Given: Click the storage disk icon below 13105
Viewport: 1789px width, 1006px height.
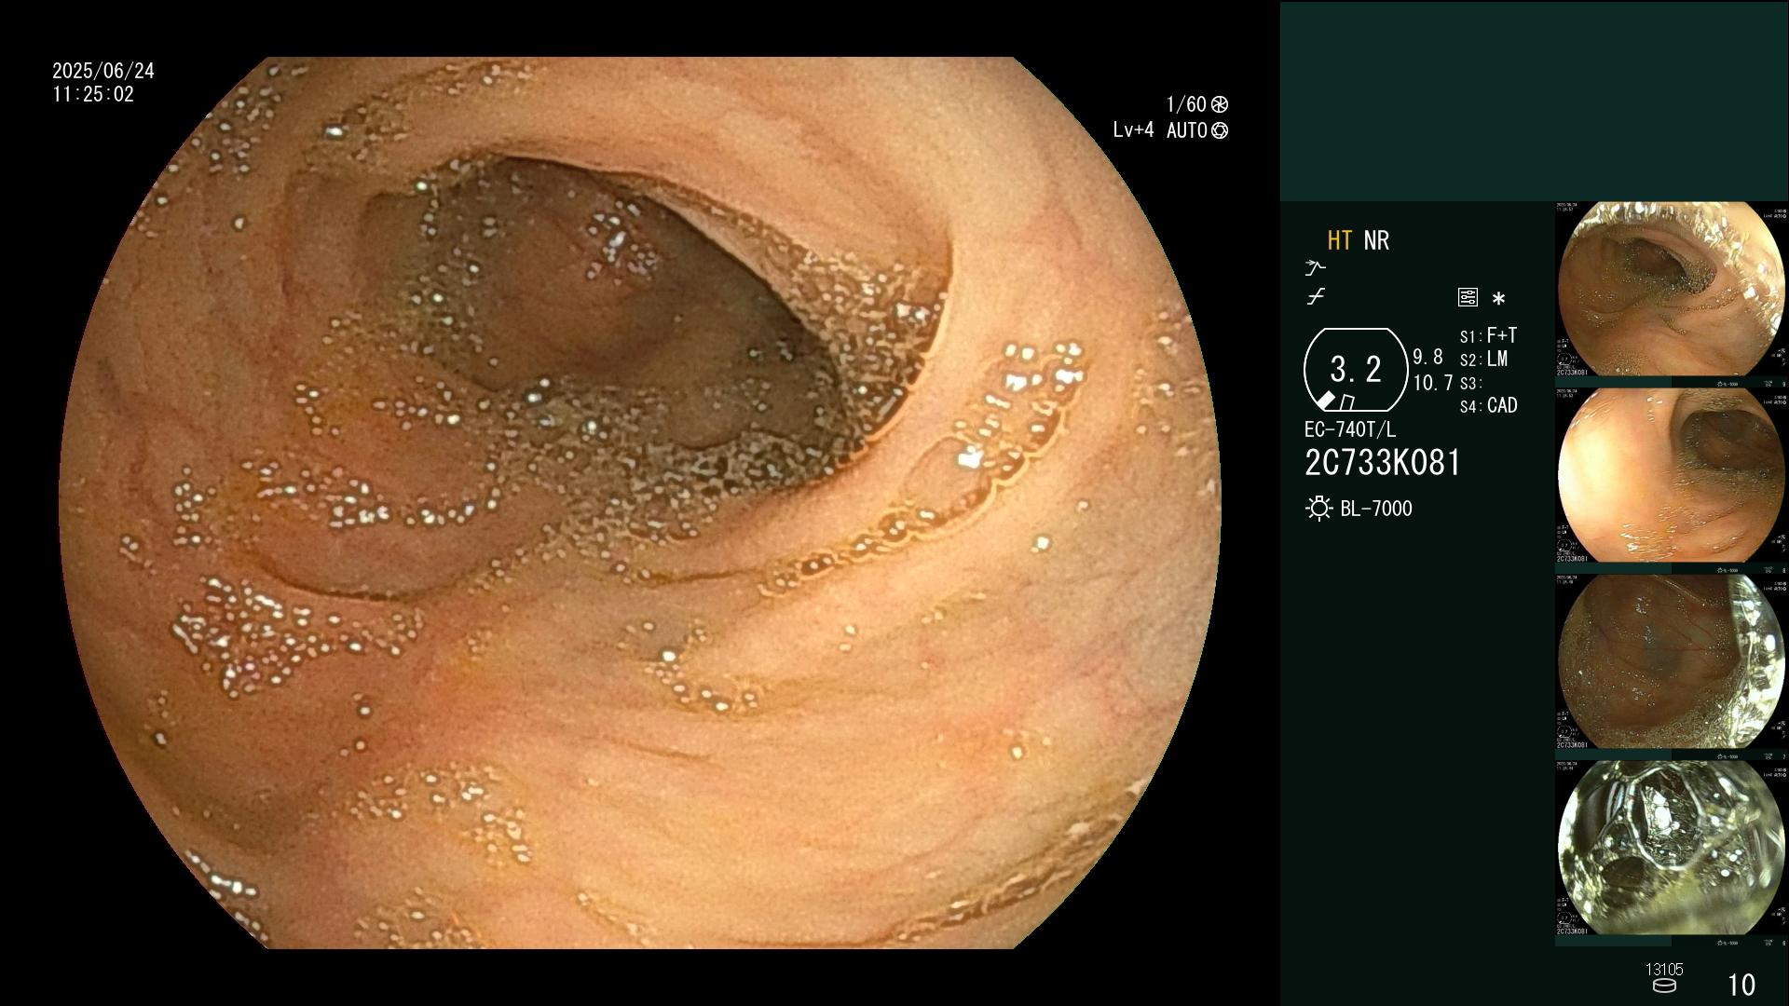Looking at the screenshot, I should click(1664, 986).
